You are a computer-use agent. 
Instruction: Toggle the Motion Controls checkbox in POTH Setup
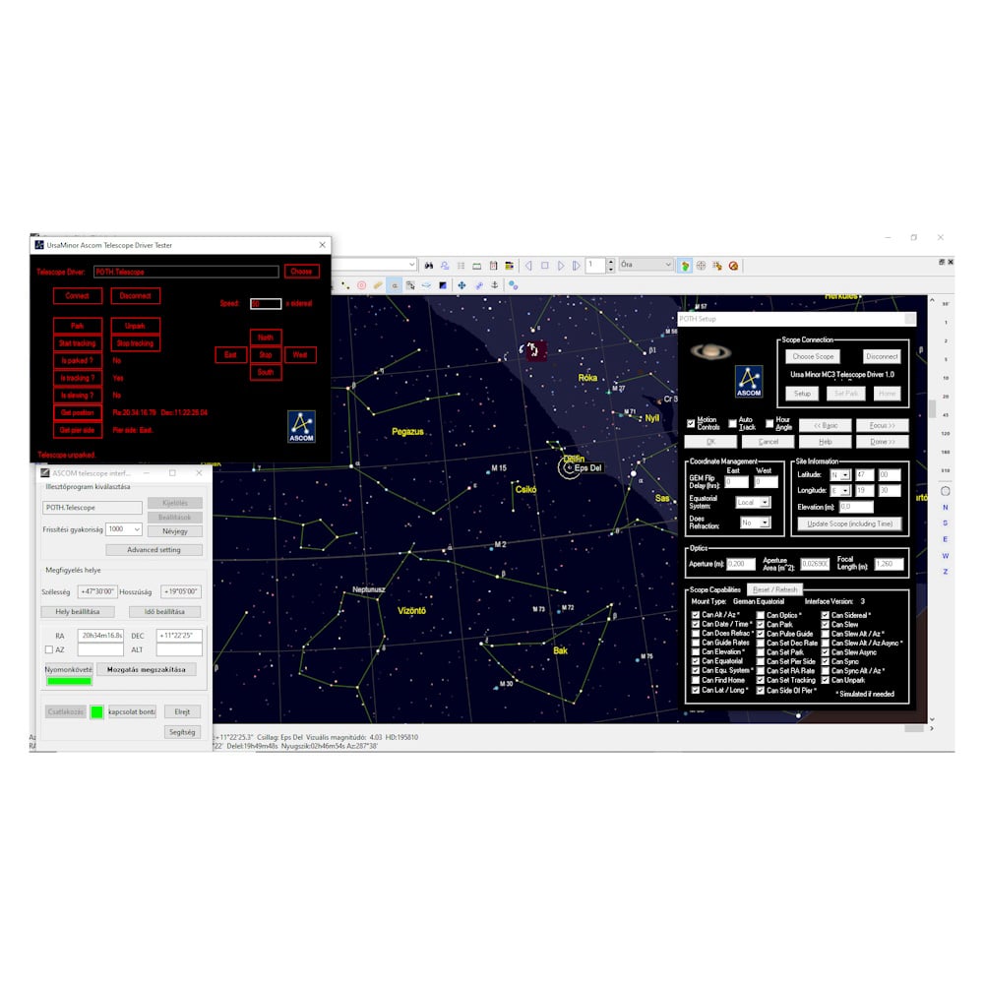coord(691,423)
